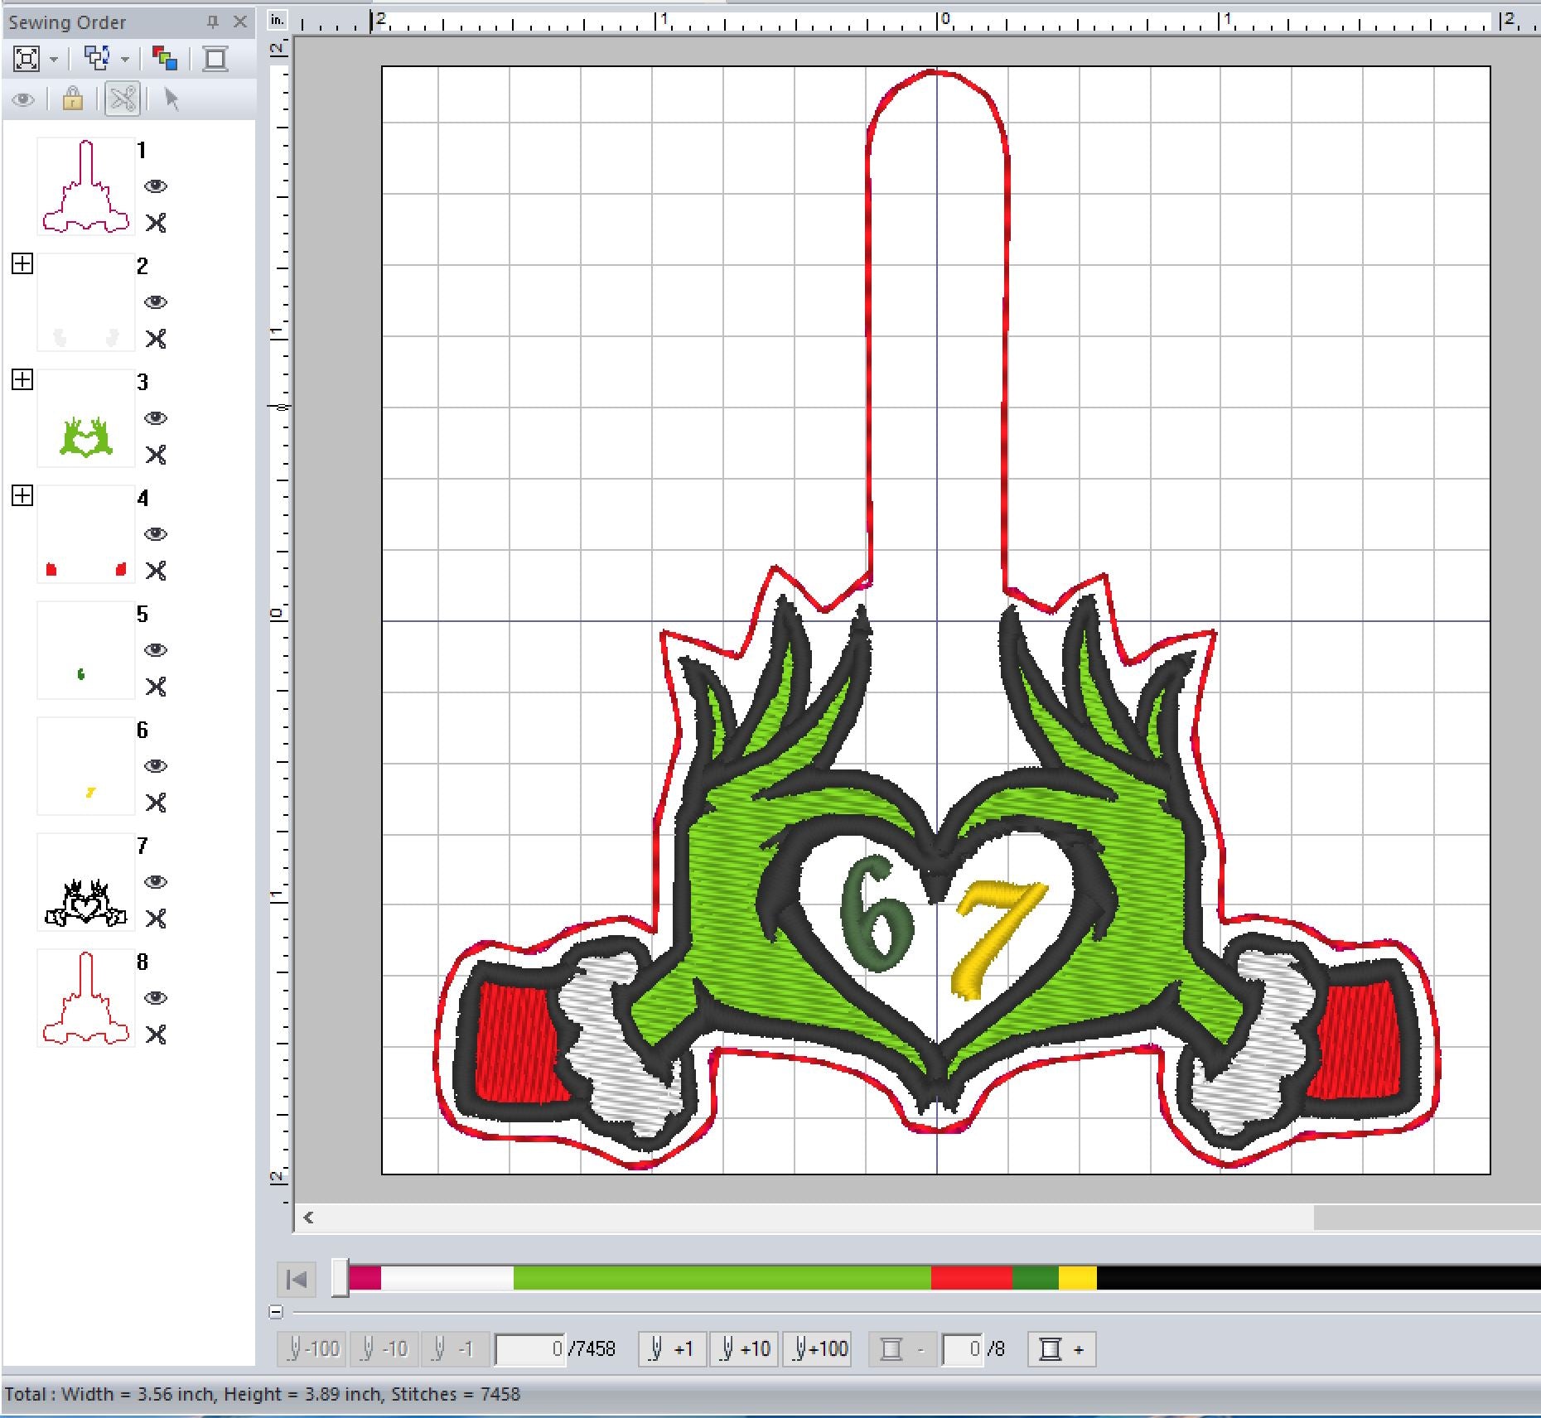Image resolution: width=1541 pixels, height=1418 pixels.
Task: Click the zoom-to-fit frame icon in Sewing Order
Action: point(27,59)
